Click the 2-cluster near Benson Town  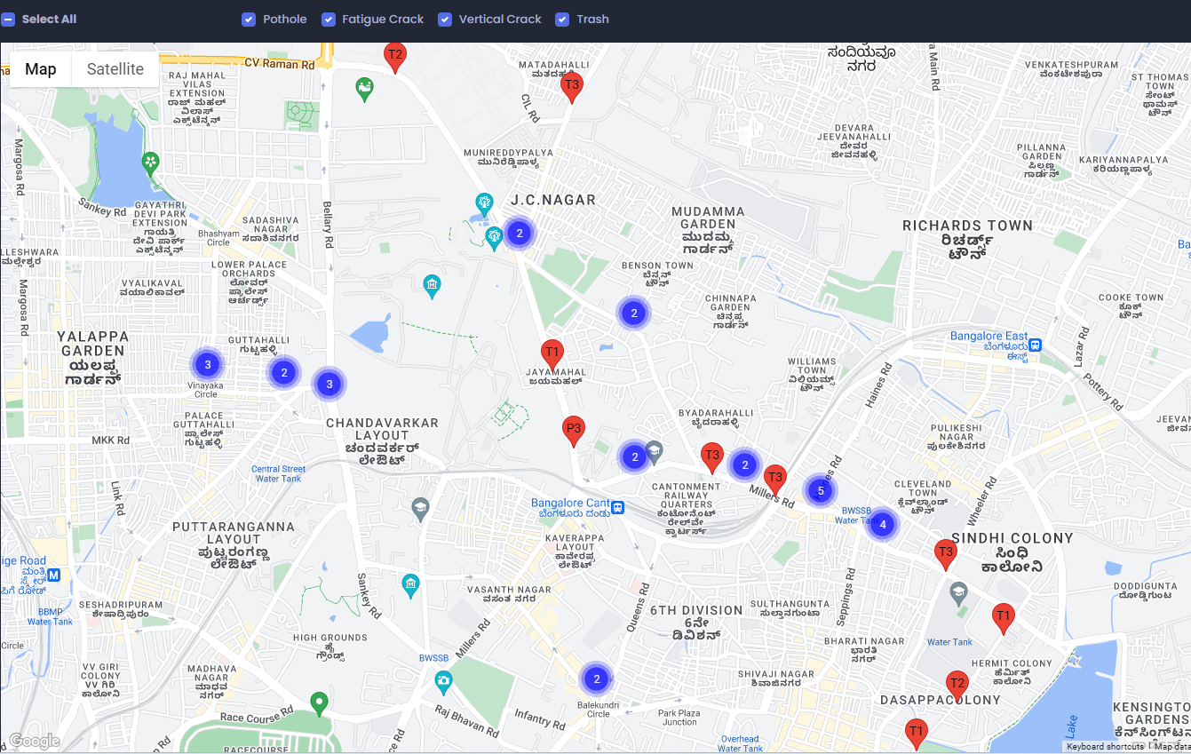[x=633, y=313]
